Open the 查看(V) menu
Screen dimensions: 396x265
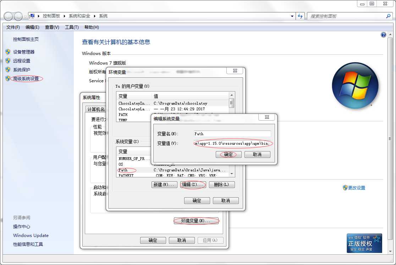[52, 27]
